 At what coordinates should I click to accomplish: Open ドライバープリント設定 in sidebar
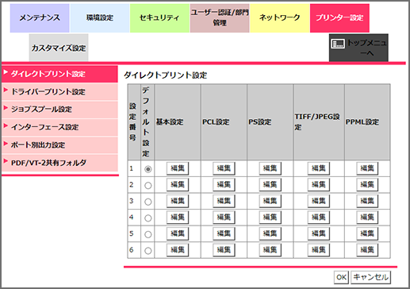(x=59, y=92)
